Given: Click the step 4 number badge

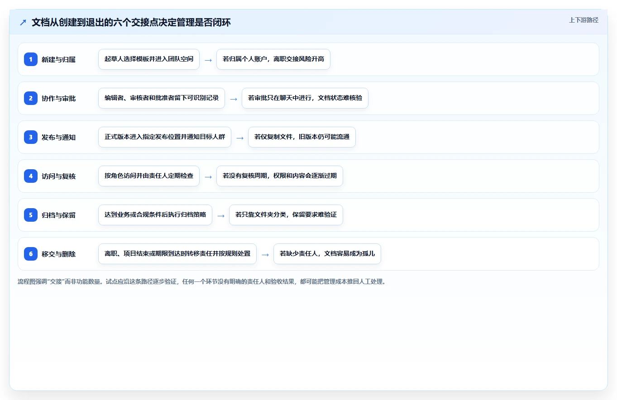Looking at the screenshot, I should (x=31, y=176).
